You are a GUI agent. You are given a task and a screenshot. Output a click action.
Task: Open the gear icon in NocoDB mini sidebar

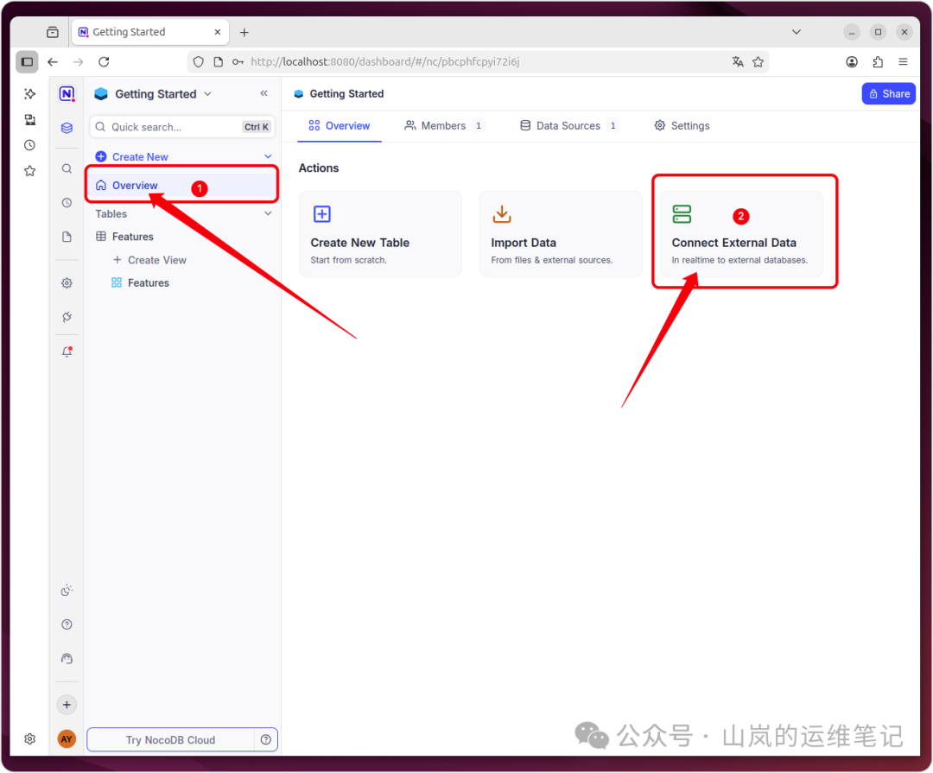coord(67,283)
